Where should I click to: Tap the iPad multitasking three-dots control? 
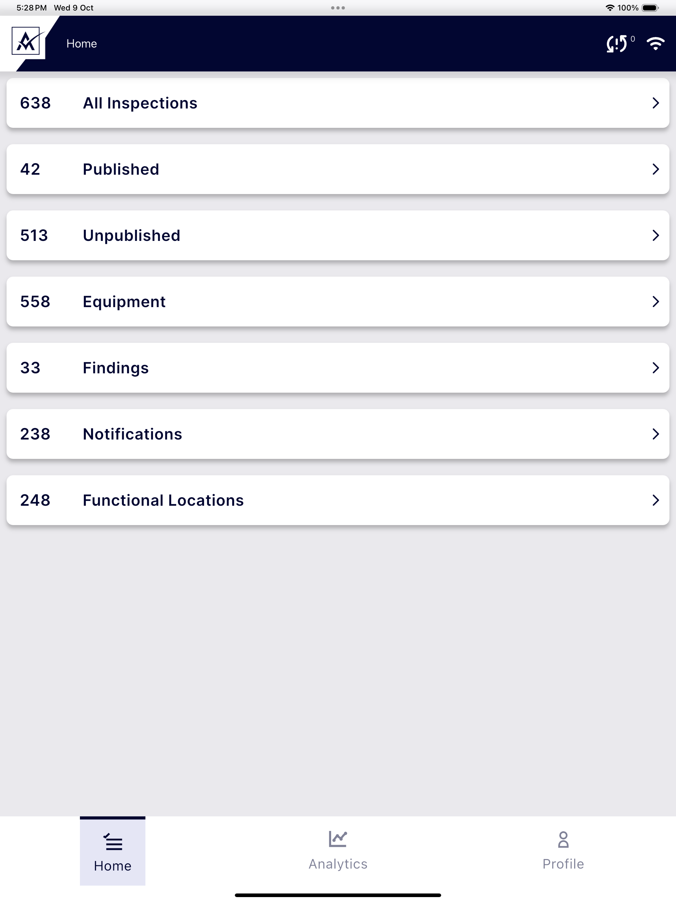[338, 8]
